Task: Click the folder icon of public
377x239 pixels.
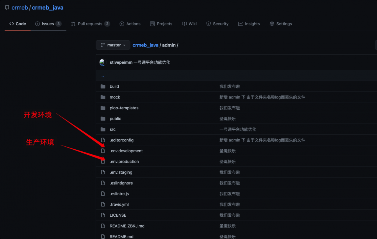Action: (103, 119)
